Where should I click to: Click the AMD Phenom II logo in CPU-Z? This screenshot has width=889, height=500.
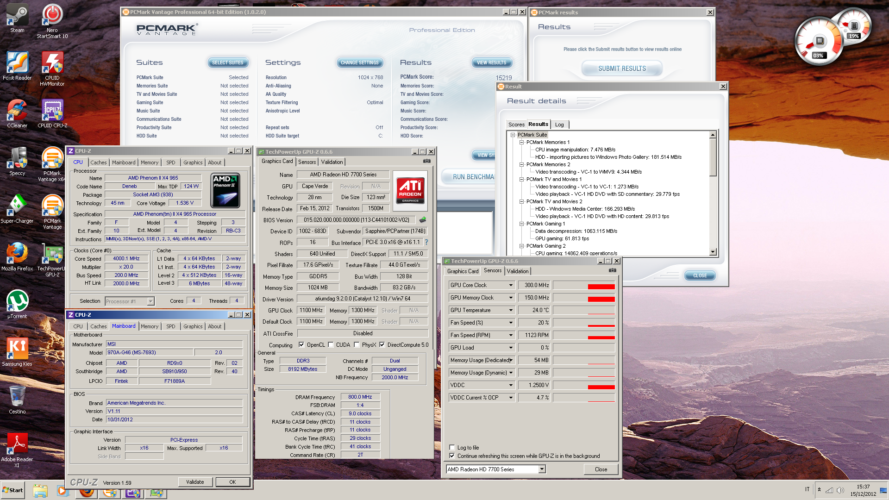click(225, 190)
